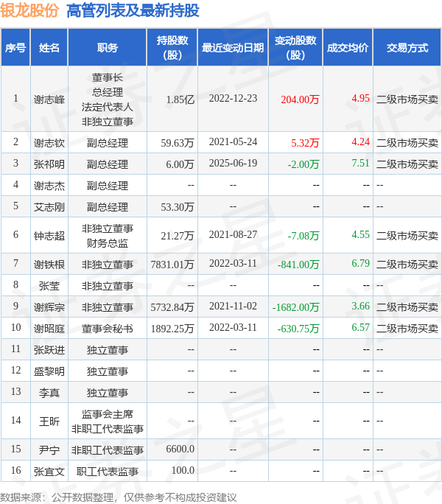Screen dimensions: 442x504
Task: Click the 7.51 average price
Action: pyautogui.click(x=361, y=164)
